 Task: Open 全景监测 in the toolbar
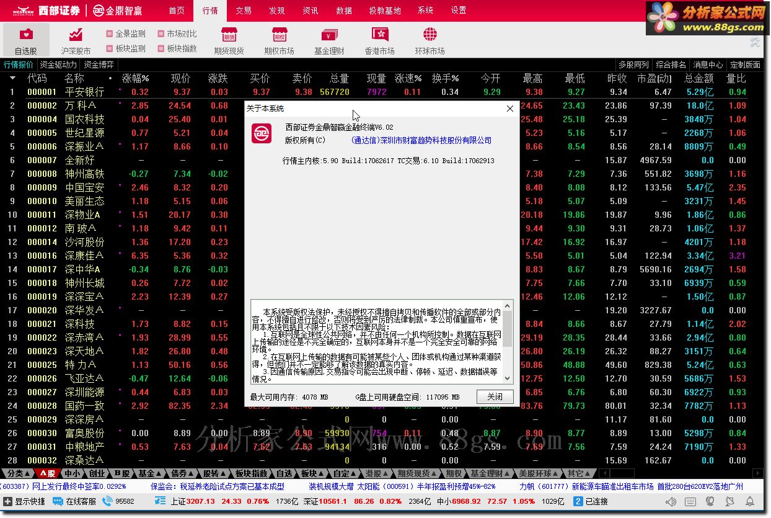point(126,33)
